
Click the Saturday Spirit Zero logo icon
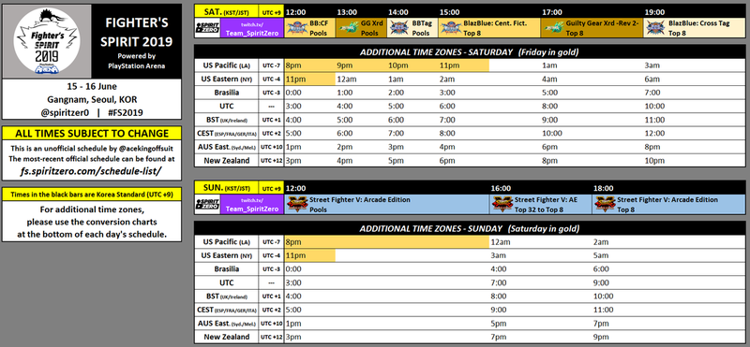(x=207, y=28)
